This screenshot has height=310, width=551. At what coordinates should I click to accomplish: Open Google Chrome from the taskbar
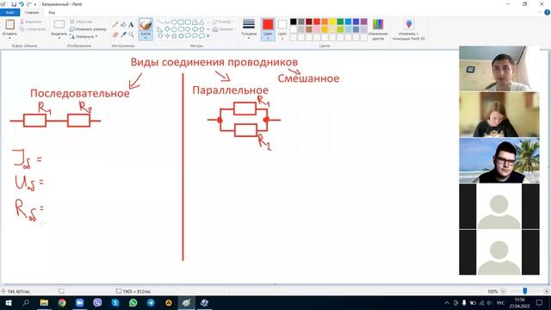click(x=62, y=302)
